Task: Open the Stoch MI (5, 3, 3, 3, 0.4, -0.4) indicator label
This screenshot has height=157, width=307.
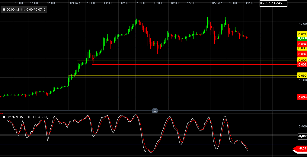Action: [27, 117]
